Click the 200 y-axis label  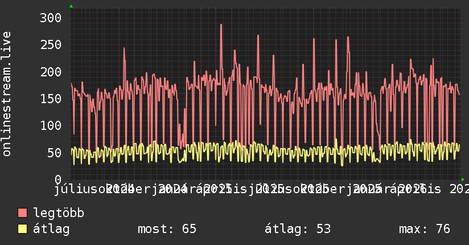click(x=51, y=72)
